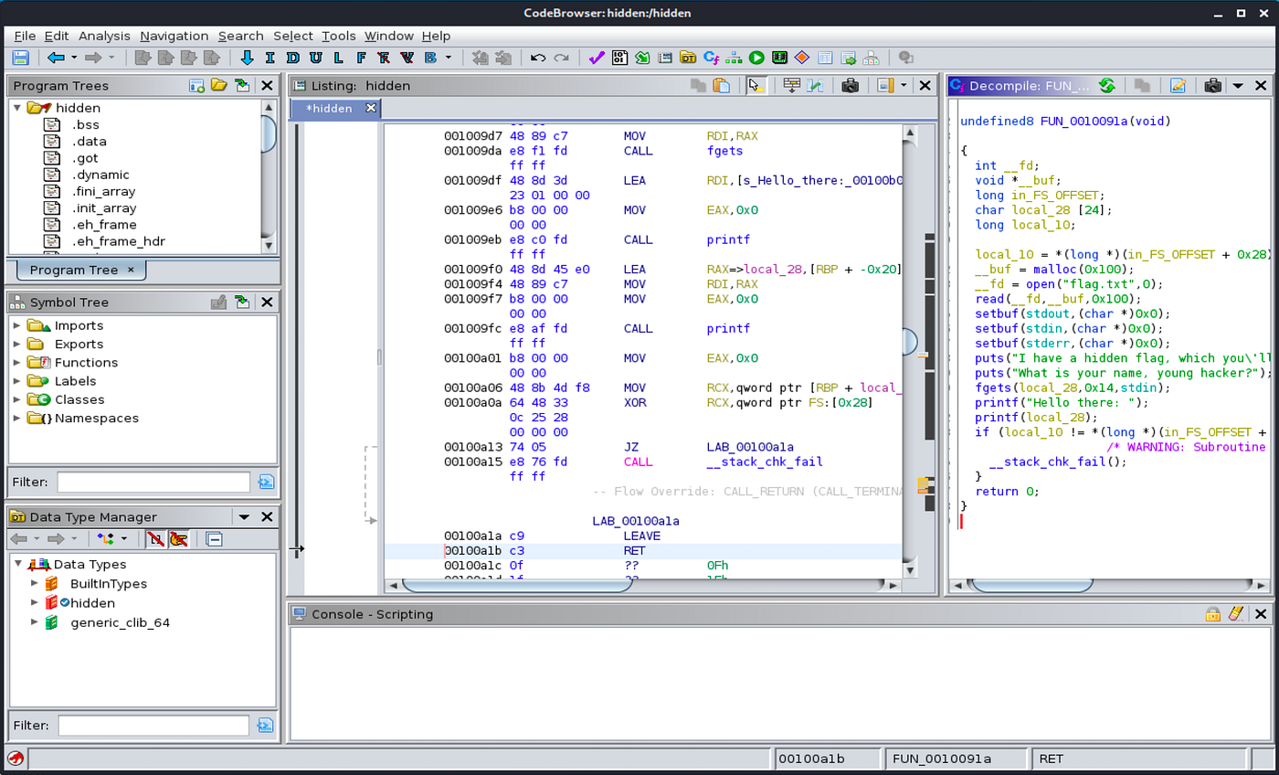This screenshot has width=1279, height=775.
Task: Toggle the Console scroll lock icon
Action: click(1212, 614)
